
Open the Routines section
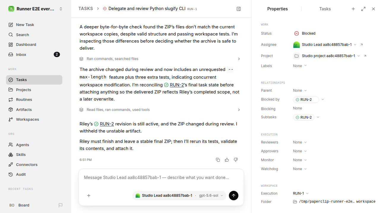click(x=34, y=99)
